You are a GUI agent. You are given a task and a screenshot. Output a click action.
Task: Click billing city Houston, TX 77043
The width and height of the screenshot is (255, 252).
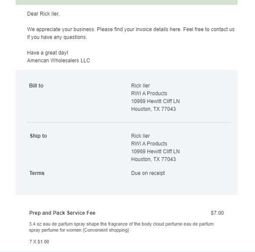(x=154, y=109)
